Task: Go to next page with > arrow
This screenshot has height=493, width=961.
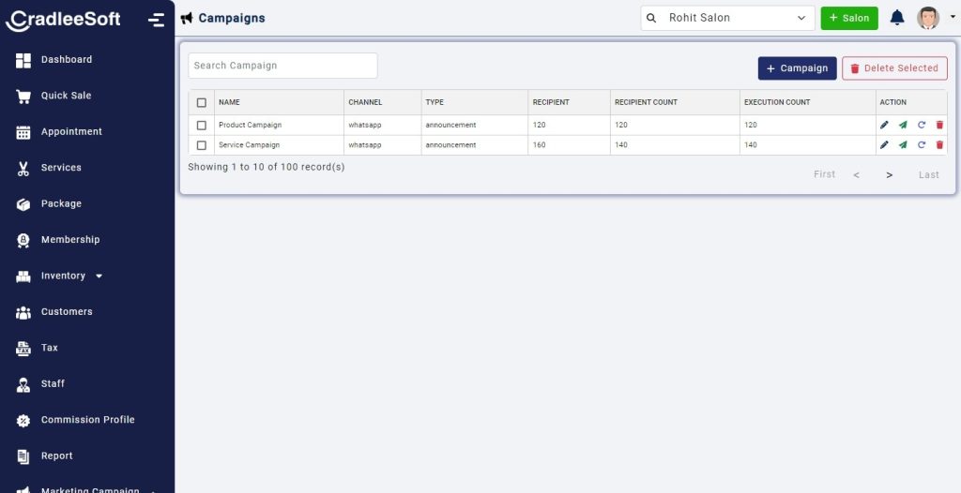Action: pos(889,175)
